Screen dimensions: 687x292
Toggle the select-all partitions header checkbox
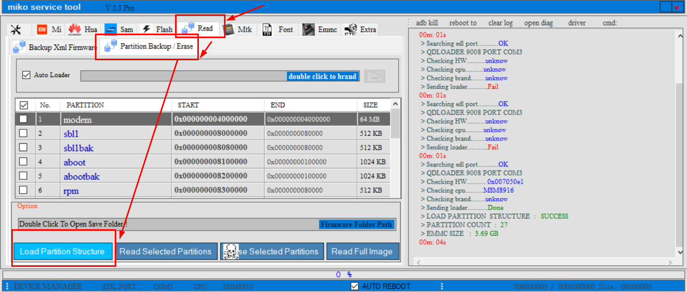pos(23,105)
